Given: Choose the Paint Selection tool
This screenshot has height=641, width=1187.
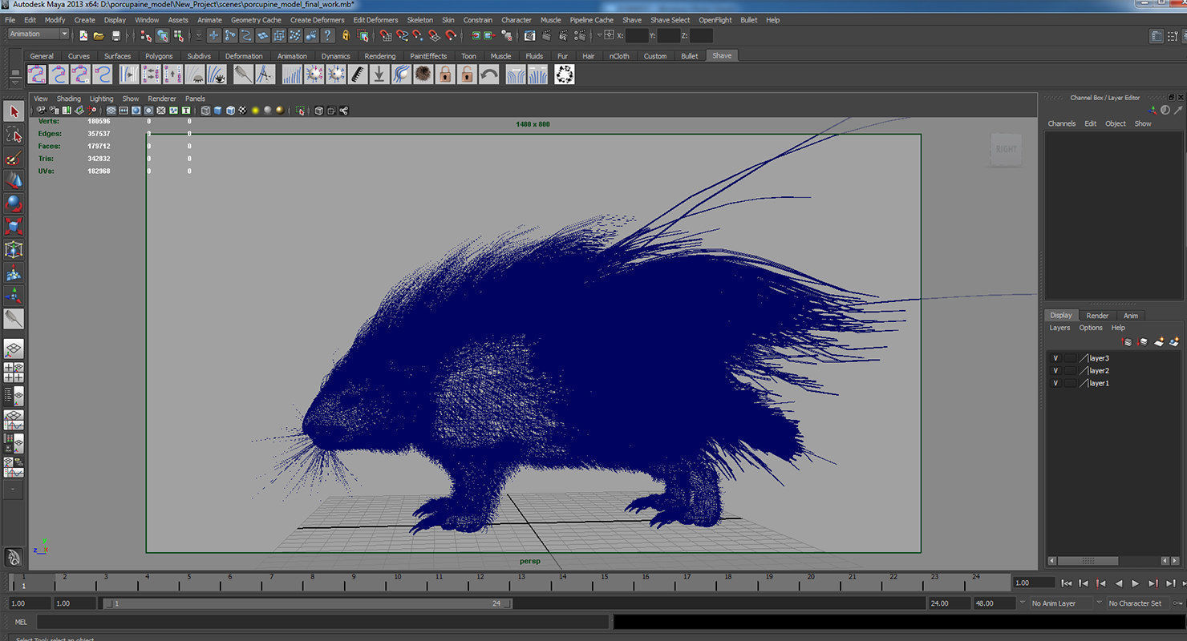Looking at the screenshot, I should tap(14, 158).
